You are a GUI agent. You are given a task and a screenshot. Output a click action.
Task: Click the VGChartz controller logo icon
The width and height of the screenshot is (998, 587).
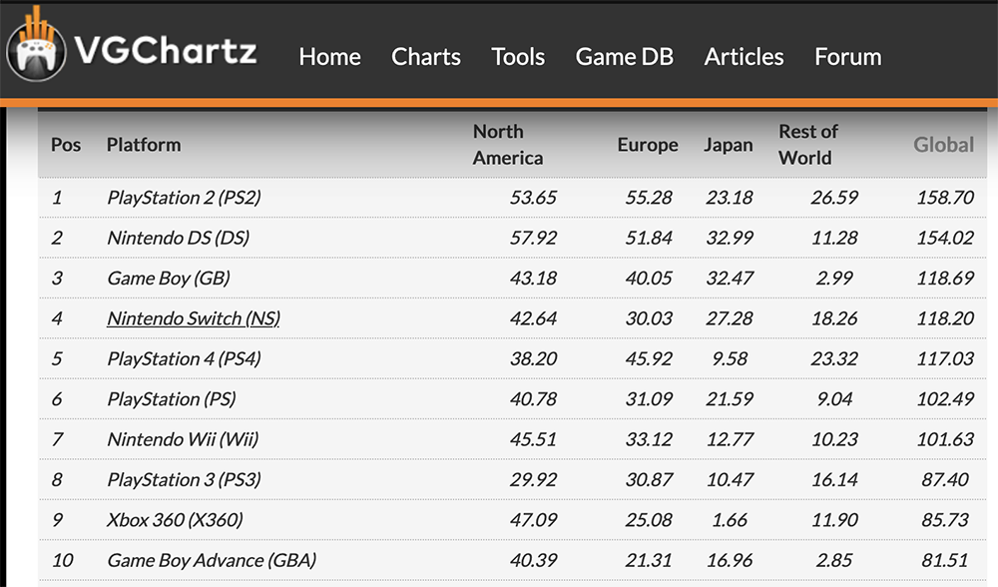[36, 44]
